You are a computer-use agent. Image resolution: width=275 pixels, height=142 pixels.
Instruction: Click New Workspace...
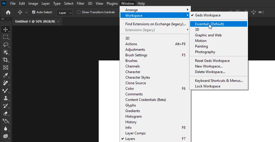[218, 66]
